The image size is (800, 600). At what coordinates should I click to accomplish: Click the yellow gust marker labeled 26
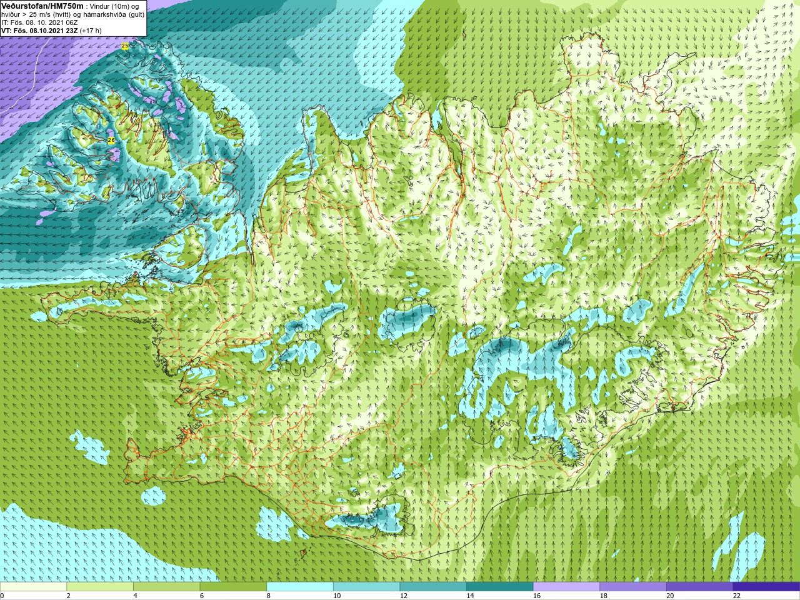(x=111, y=141)
